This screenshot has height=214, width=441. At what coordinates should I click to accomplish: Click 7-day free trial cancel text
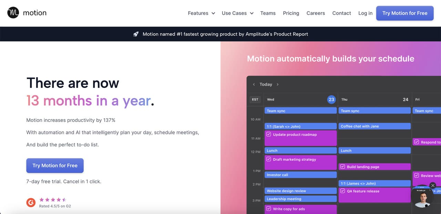click(x=64, y=181)
